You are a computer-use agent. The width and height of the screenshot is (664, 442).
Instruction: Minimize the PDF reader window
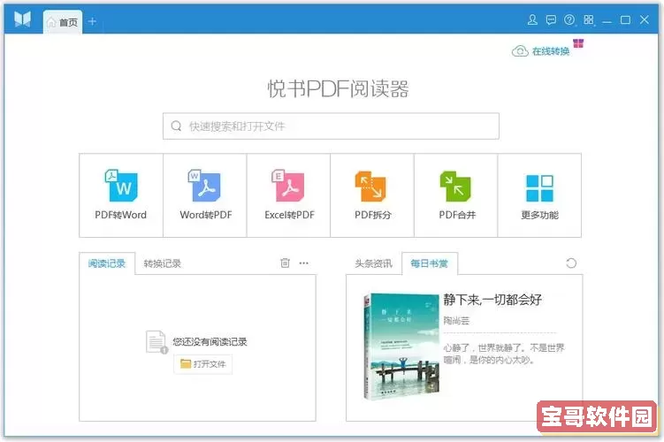pyautogui.click(x=607, y=20)
